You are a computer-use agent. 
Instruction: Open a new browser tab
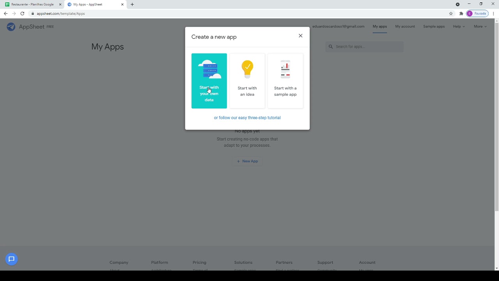click(x=132, y=4)
